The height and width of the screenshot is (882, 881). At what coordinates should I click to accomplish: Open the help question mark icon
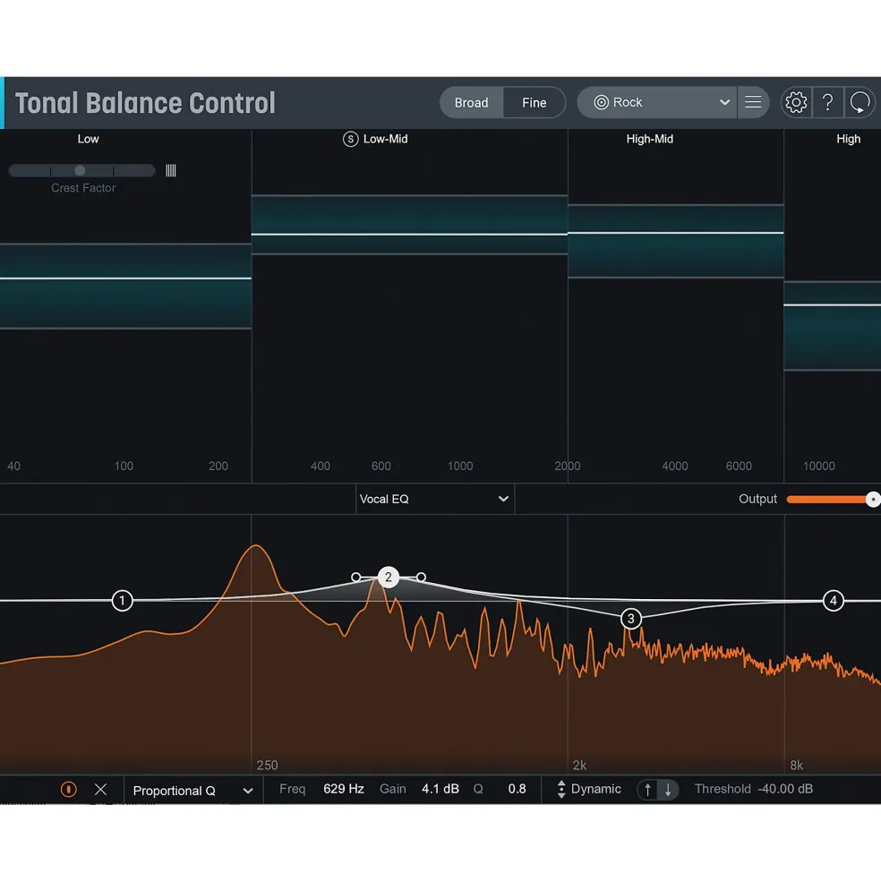point(827,102)
